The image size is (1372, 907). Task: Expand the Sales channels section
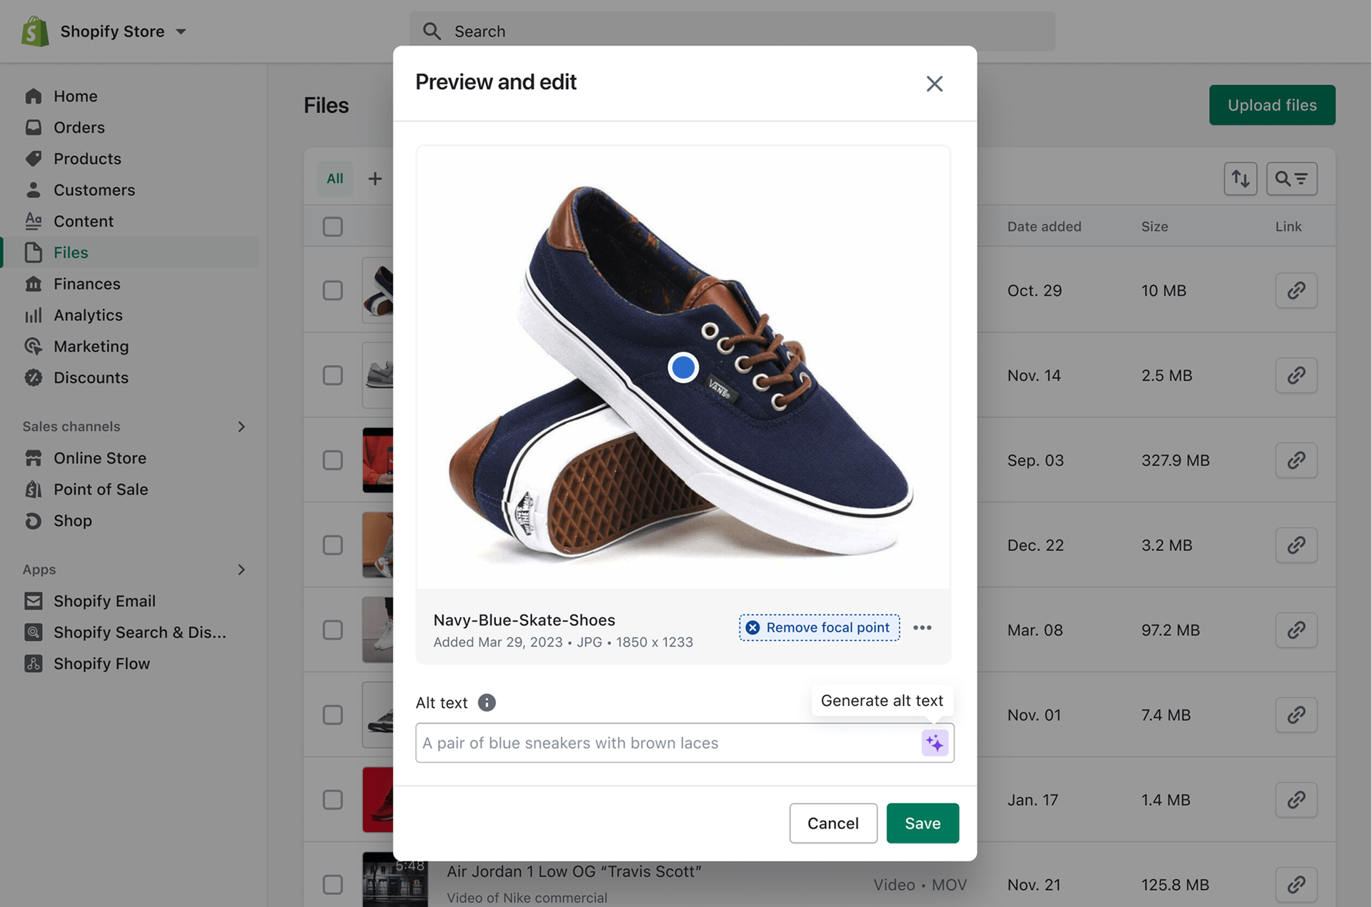point(242,427)
